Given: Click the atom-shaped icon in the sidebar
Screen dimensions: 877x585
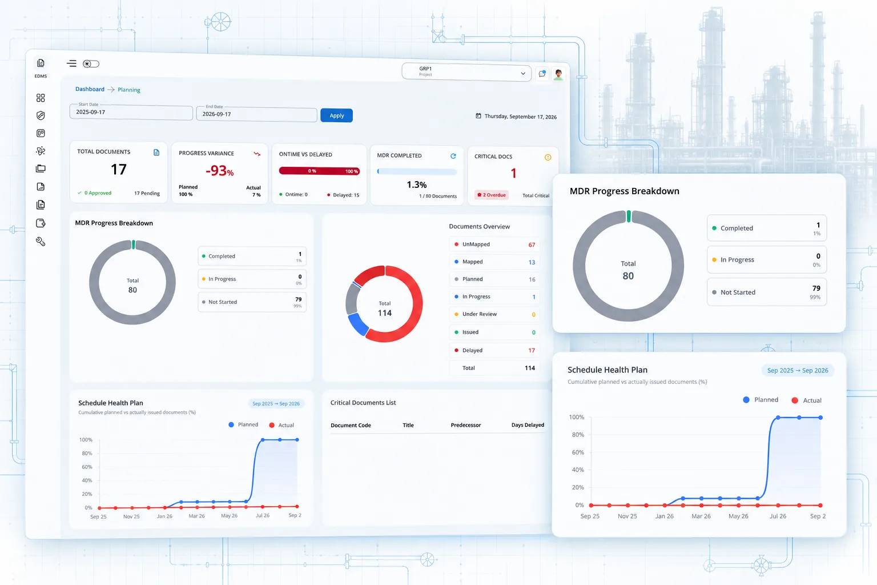Looking at the screenshot, I should [41, 151].
